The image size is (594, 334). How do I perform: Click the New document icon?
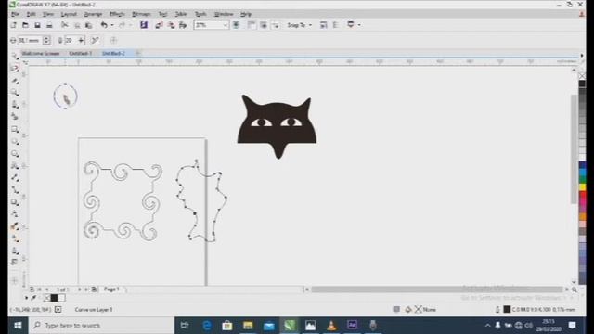pos(14,25)
